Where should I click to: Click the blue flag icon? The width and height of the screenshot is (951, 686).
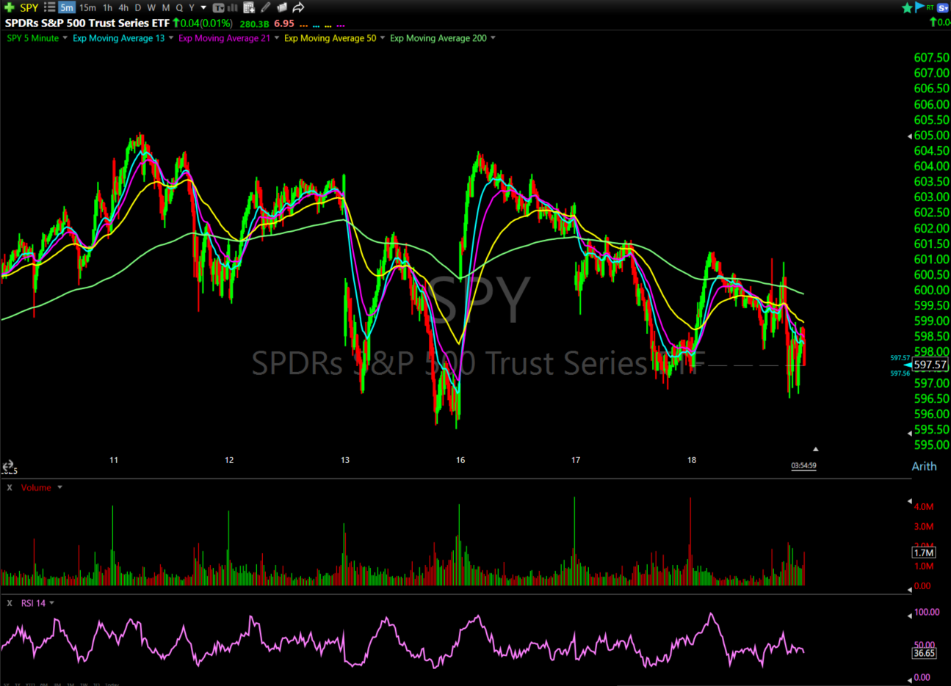click(x=919, y=7)
